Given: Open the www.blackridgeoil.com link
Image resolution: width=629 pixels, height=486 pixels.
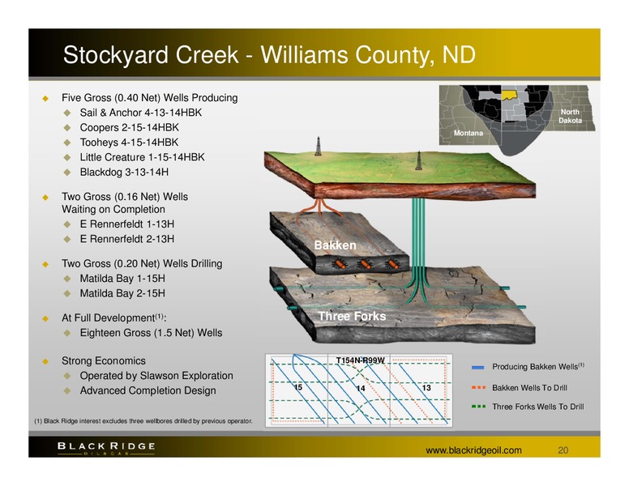Looking at the screenshot, I should point(473,450).
